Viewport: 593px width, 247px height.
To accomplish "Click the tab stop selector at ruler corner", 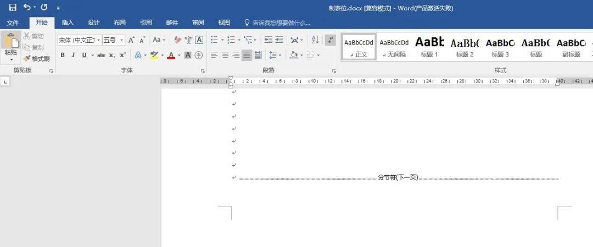I will 5,82.
